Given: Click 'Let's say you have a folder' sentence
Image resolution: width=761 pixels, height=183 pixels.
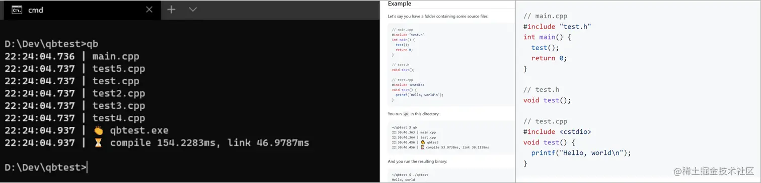Looking at the screenshot, I should click(438, 17).
